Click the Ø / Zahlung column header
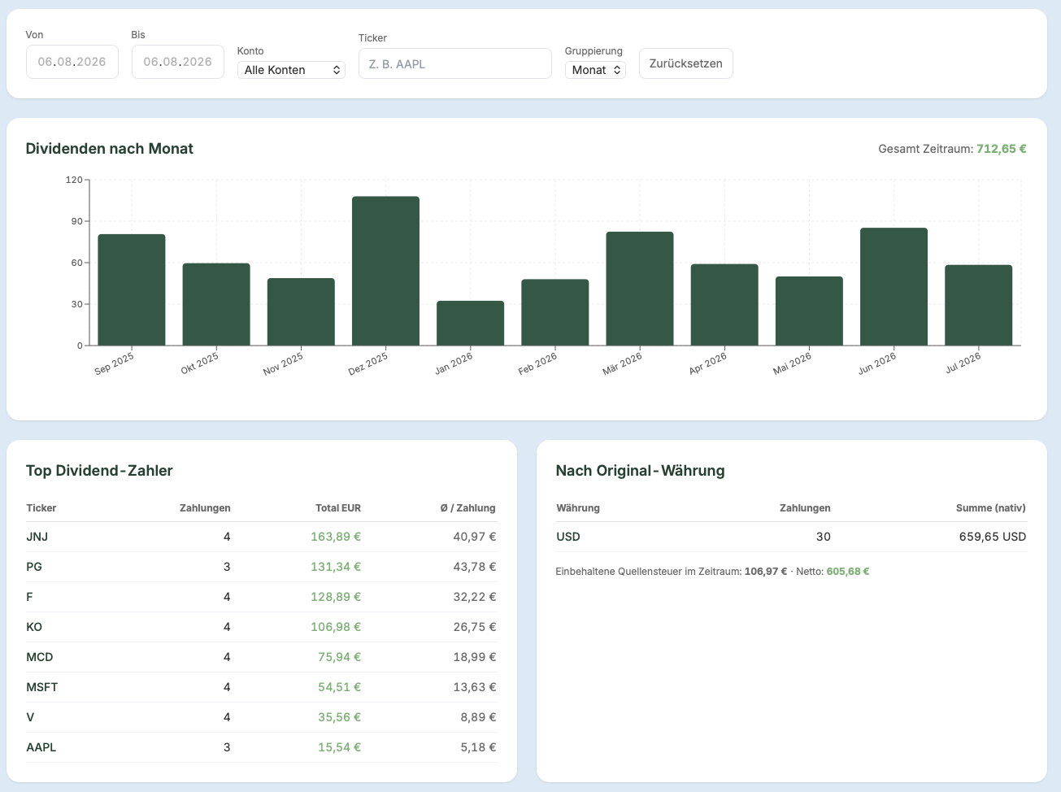Image resolution: width=1061 pixels, height=792 pixels. (468, 508)
